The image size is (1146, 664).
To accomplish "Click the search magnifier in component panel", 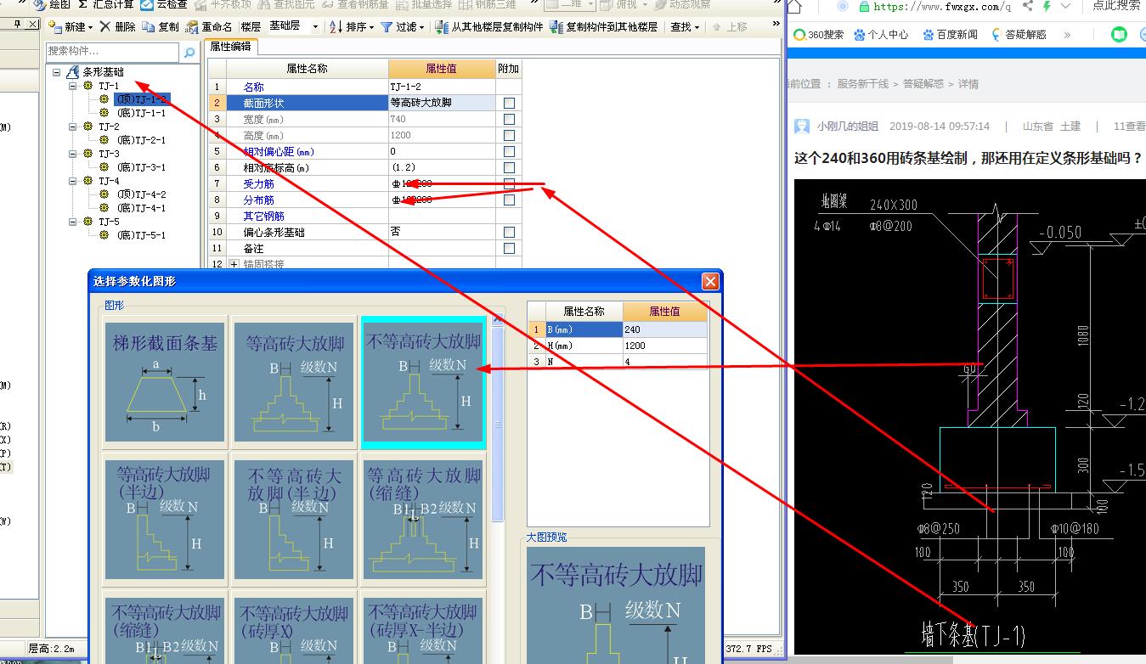I will tap(189, 53).
